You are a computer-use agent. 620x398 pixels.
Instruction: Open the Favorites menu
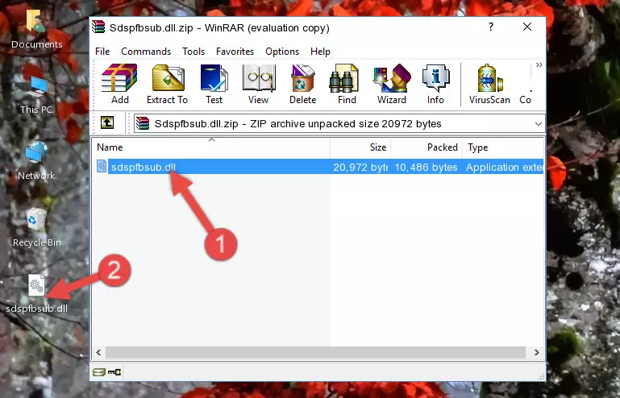235,52
